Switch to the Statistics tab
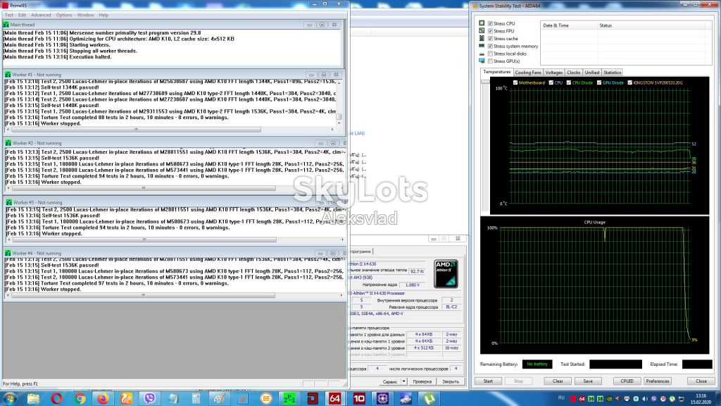 click(612, 73)
